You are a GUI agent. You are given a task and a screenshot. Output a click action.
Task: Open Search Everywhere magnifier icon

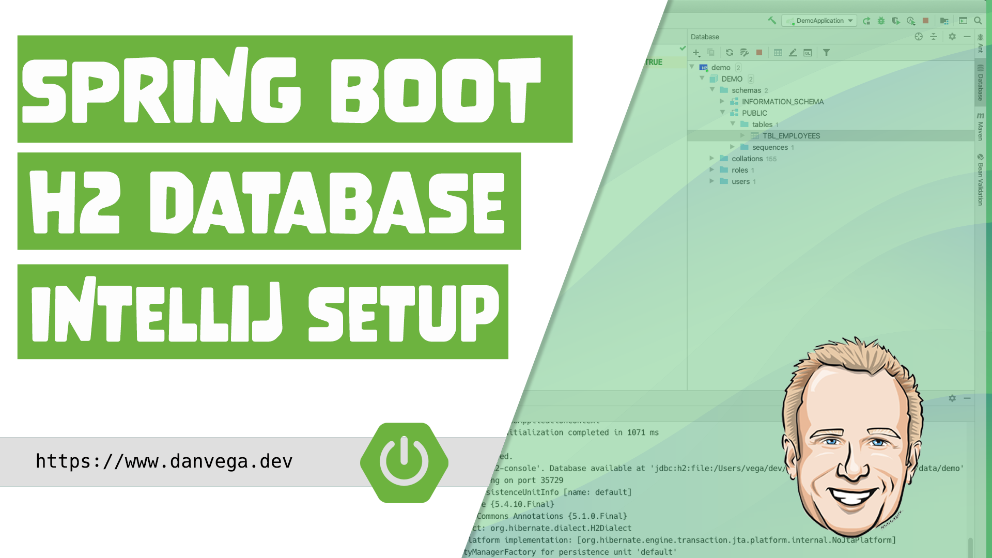click(x=978, y=21)
